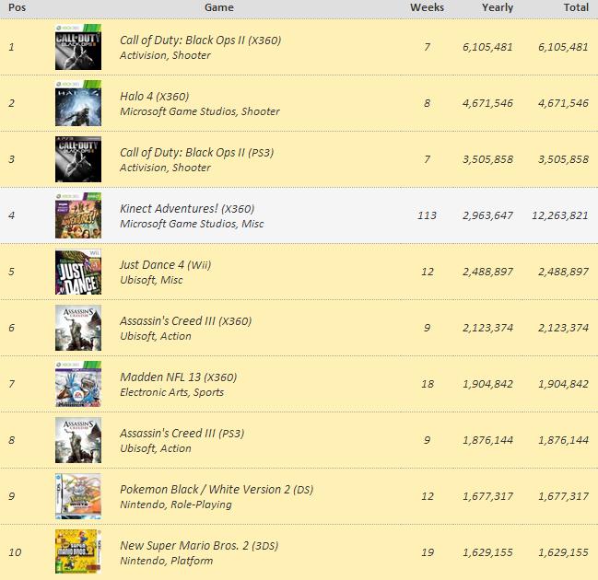The image size is (598, 580).
Task: Sort by the Pos column header
Action: tap(18, 7)
